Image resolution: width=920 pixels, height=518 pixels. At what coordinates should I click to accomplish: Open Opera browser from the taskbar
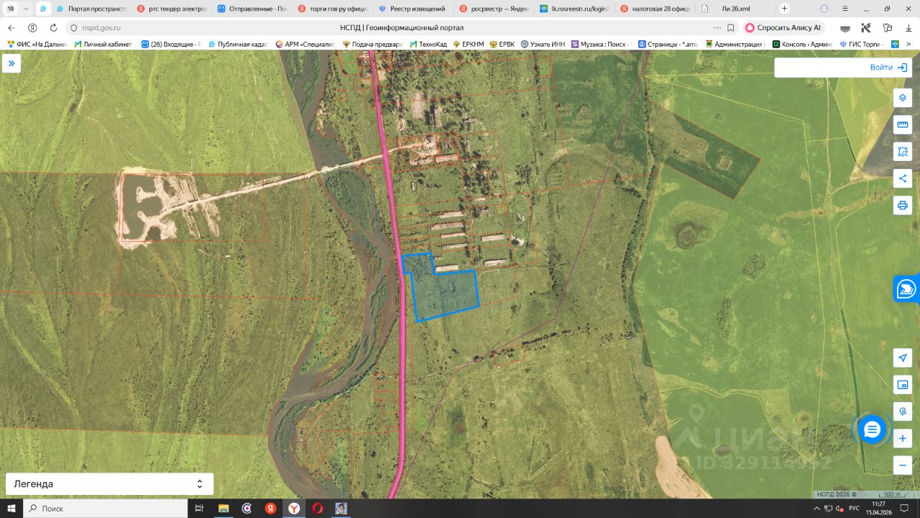(318, 508)
